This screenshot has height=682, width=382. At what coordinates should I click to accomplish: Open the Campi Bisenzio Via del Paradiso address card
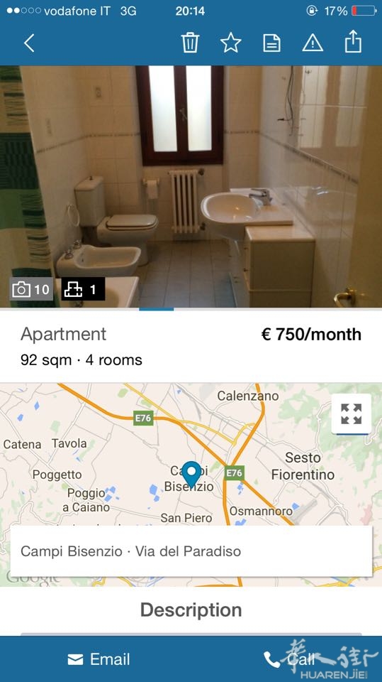pyautogui.click(x=191, y=551)
